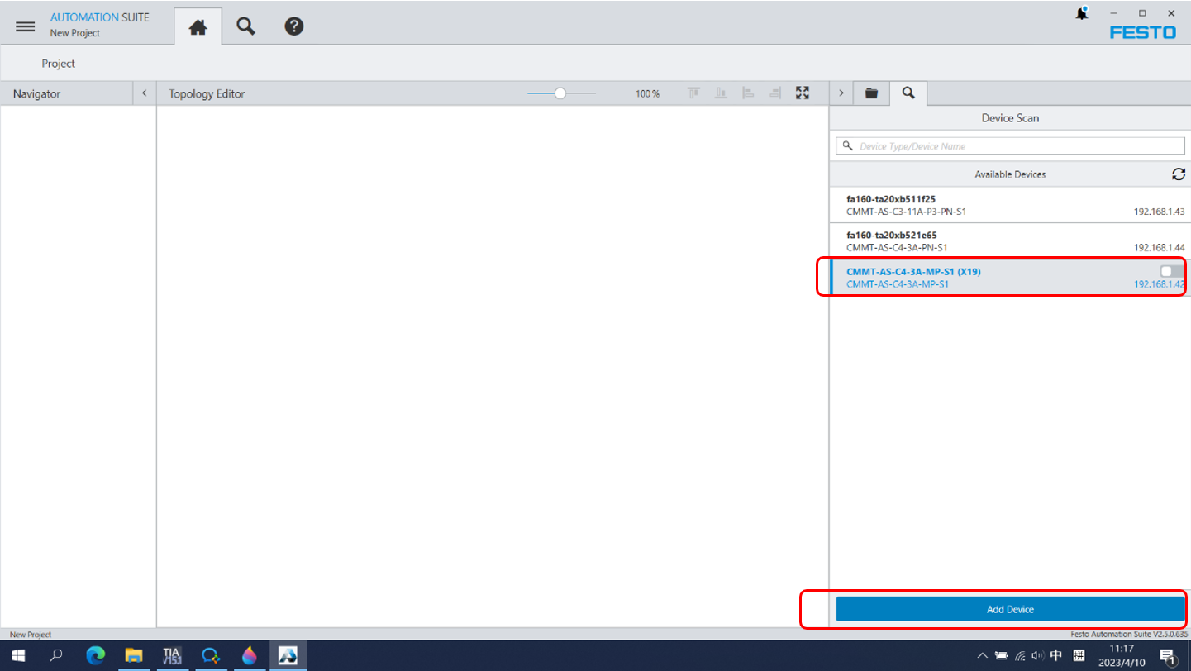Click the align left icon
Screen dimensions: 1191x671
[748, 93]
